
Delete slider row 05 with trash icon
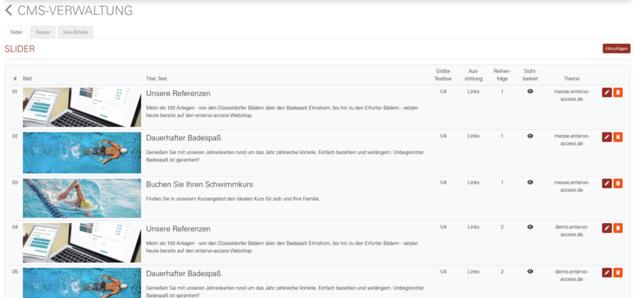click(x=618, y=273)
